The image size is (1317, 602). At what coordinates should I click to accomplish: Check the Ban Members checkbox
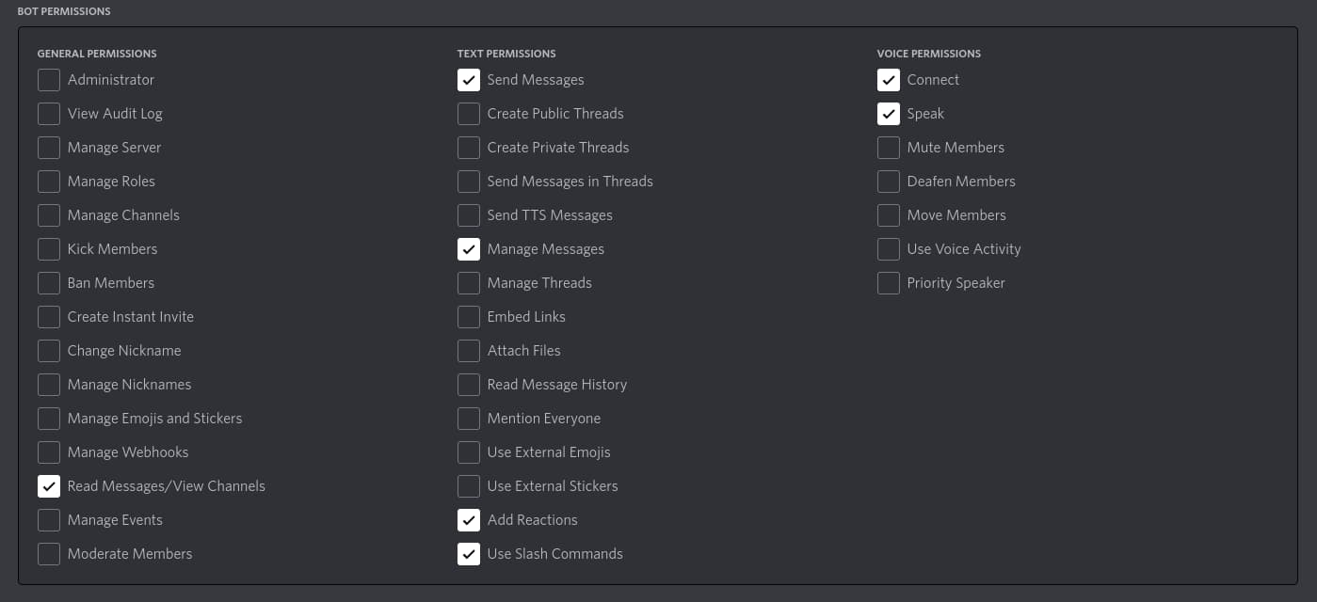click(x=49, y=283)
